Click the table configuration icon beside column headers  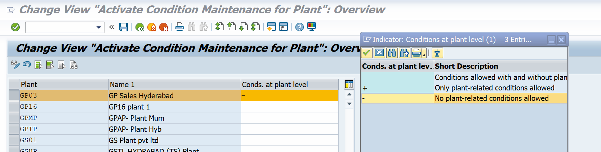click(x=349, y=84)
